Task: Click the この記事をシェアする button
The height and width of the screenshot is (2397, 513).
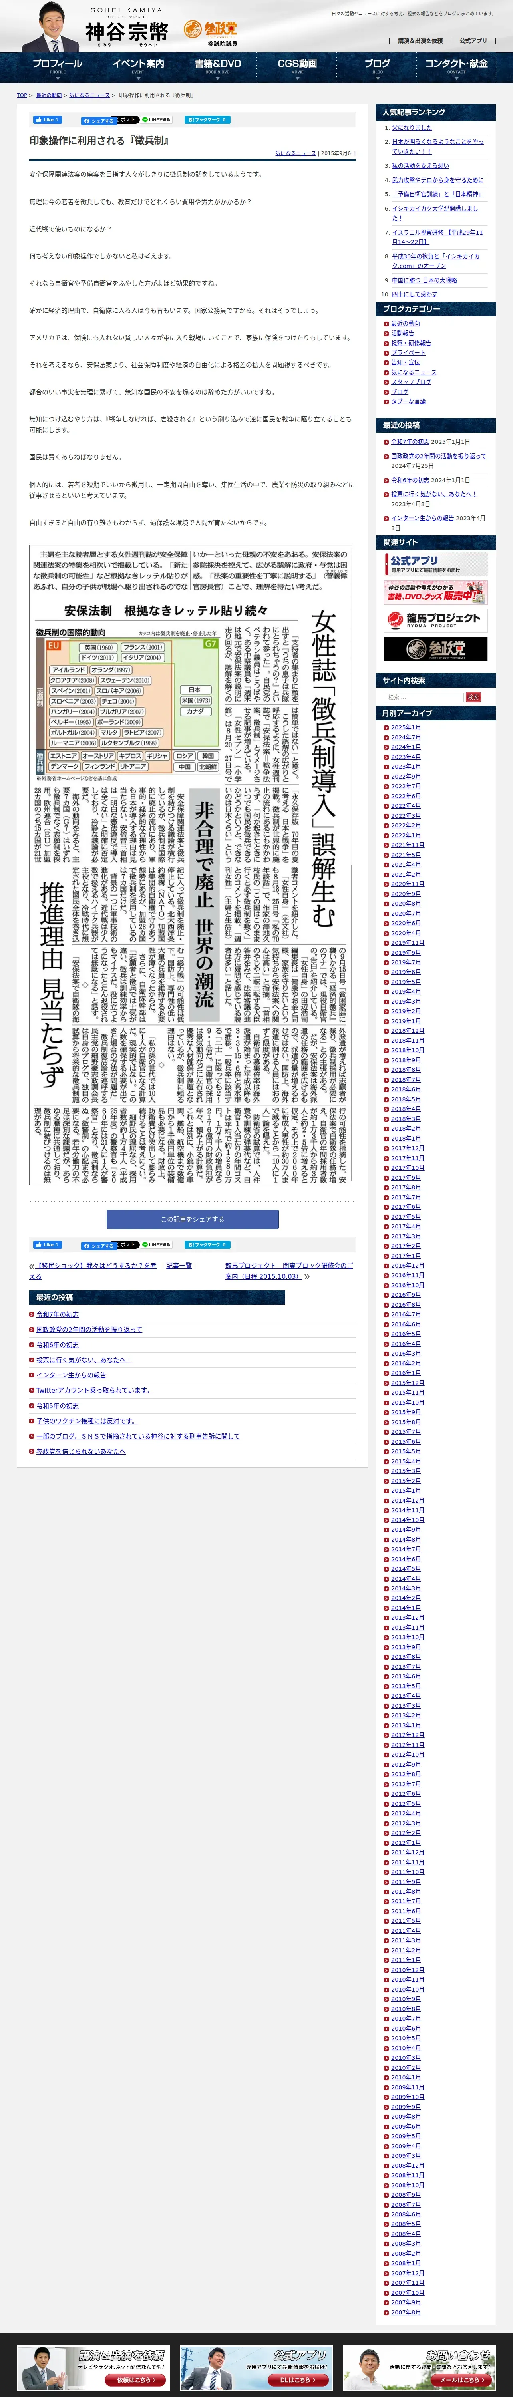Action: [x=193, y=1219]
